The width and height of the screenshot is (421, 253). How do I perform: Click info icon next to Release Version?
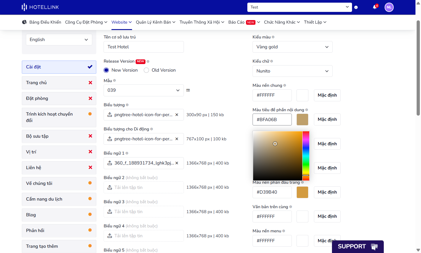tap(148, 61)
